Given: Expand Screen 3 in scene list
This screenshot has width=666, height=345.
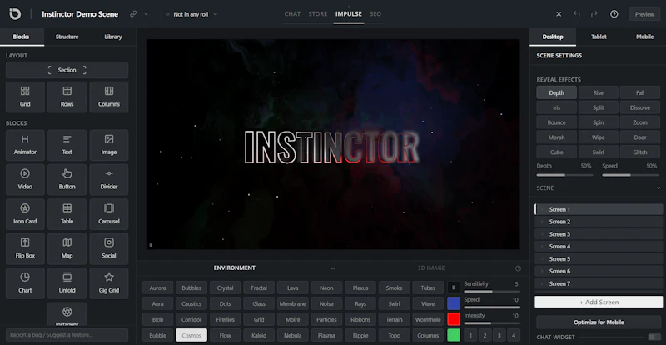Looking at the screenshot, I should point(543,234).
